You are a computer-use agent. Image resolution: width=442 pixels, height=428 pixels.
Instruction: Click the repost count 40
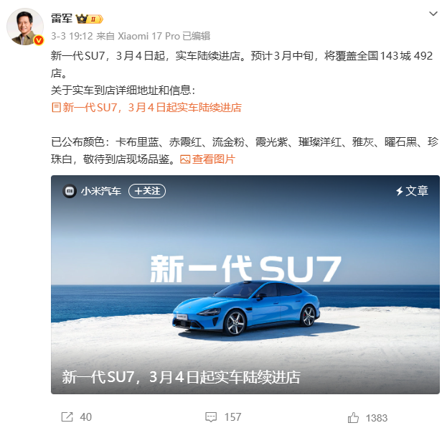(85, 417)
